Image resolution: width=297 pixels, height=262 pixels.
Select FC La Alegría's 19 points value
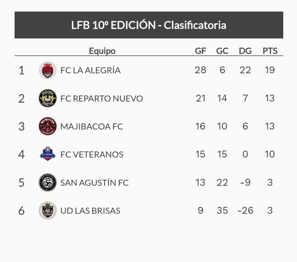270,70
